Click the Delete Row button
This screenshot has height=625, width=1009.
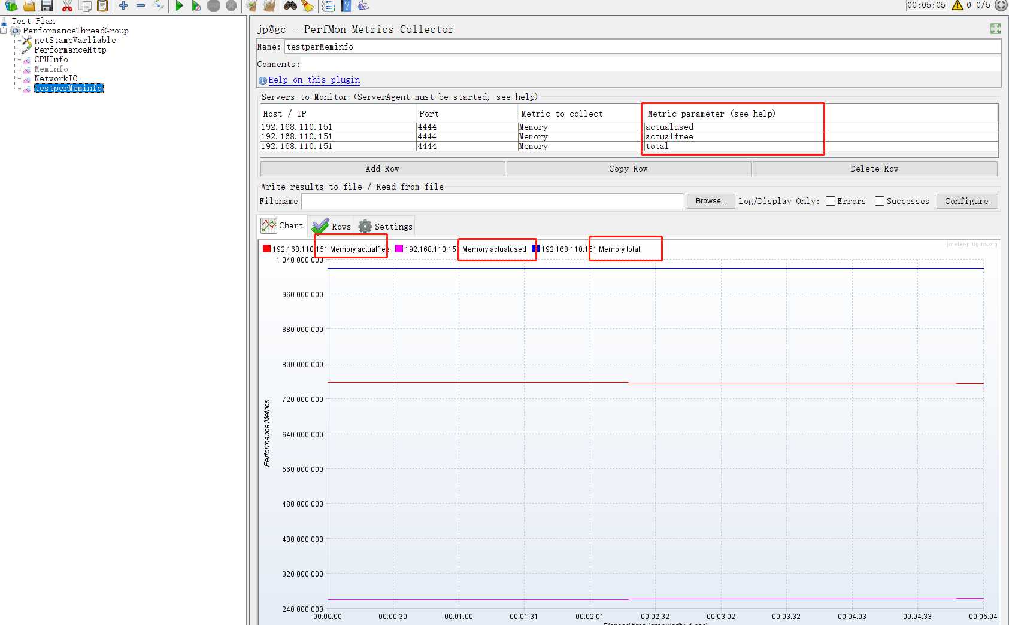[x=874, y=169]
